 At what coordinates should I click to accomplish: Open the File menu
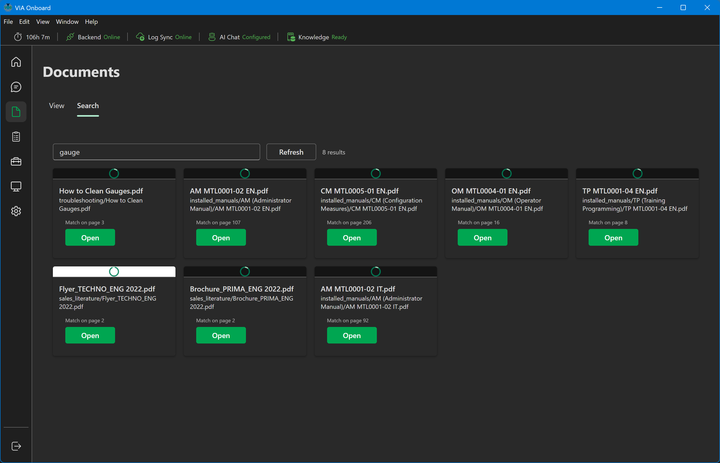click(8, 22)
